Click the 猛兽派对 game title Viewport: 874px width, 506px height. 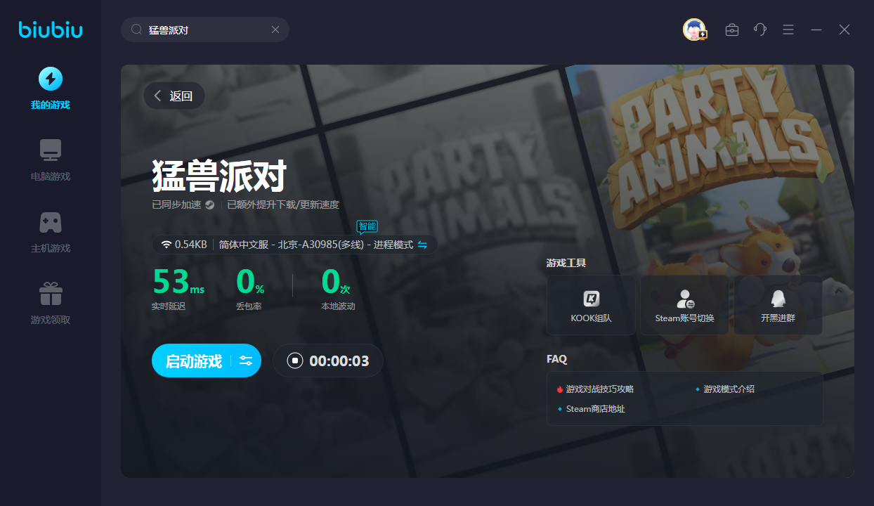(x=220, y=175)
